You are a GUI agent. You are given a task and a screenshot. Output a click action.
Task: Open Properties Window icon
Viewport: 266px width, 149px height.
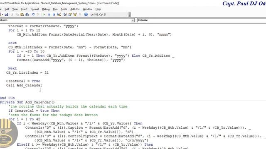point(70,14)
